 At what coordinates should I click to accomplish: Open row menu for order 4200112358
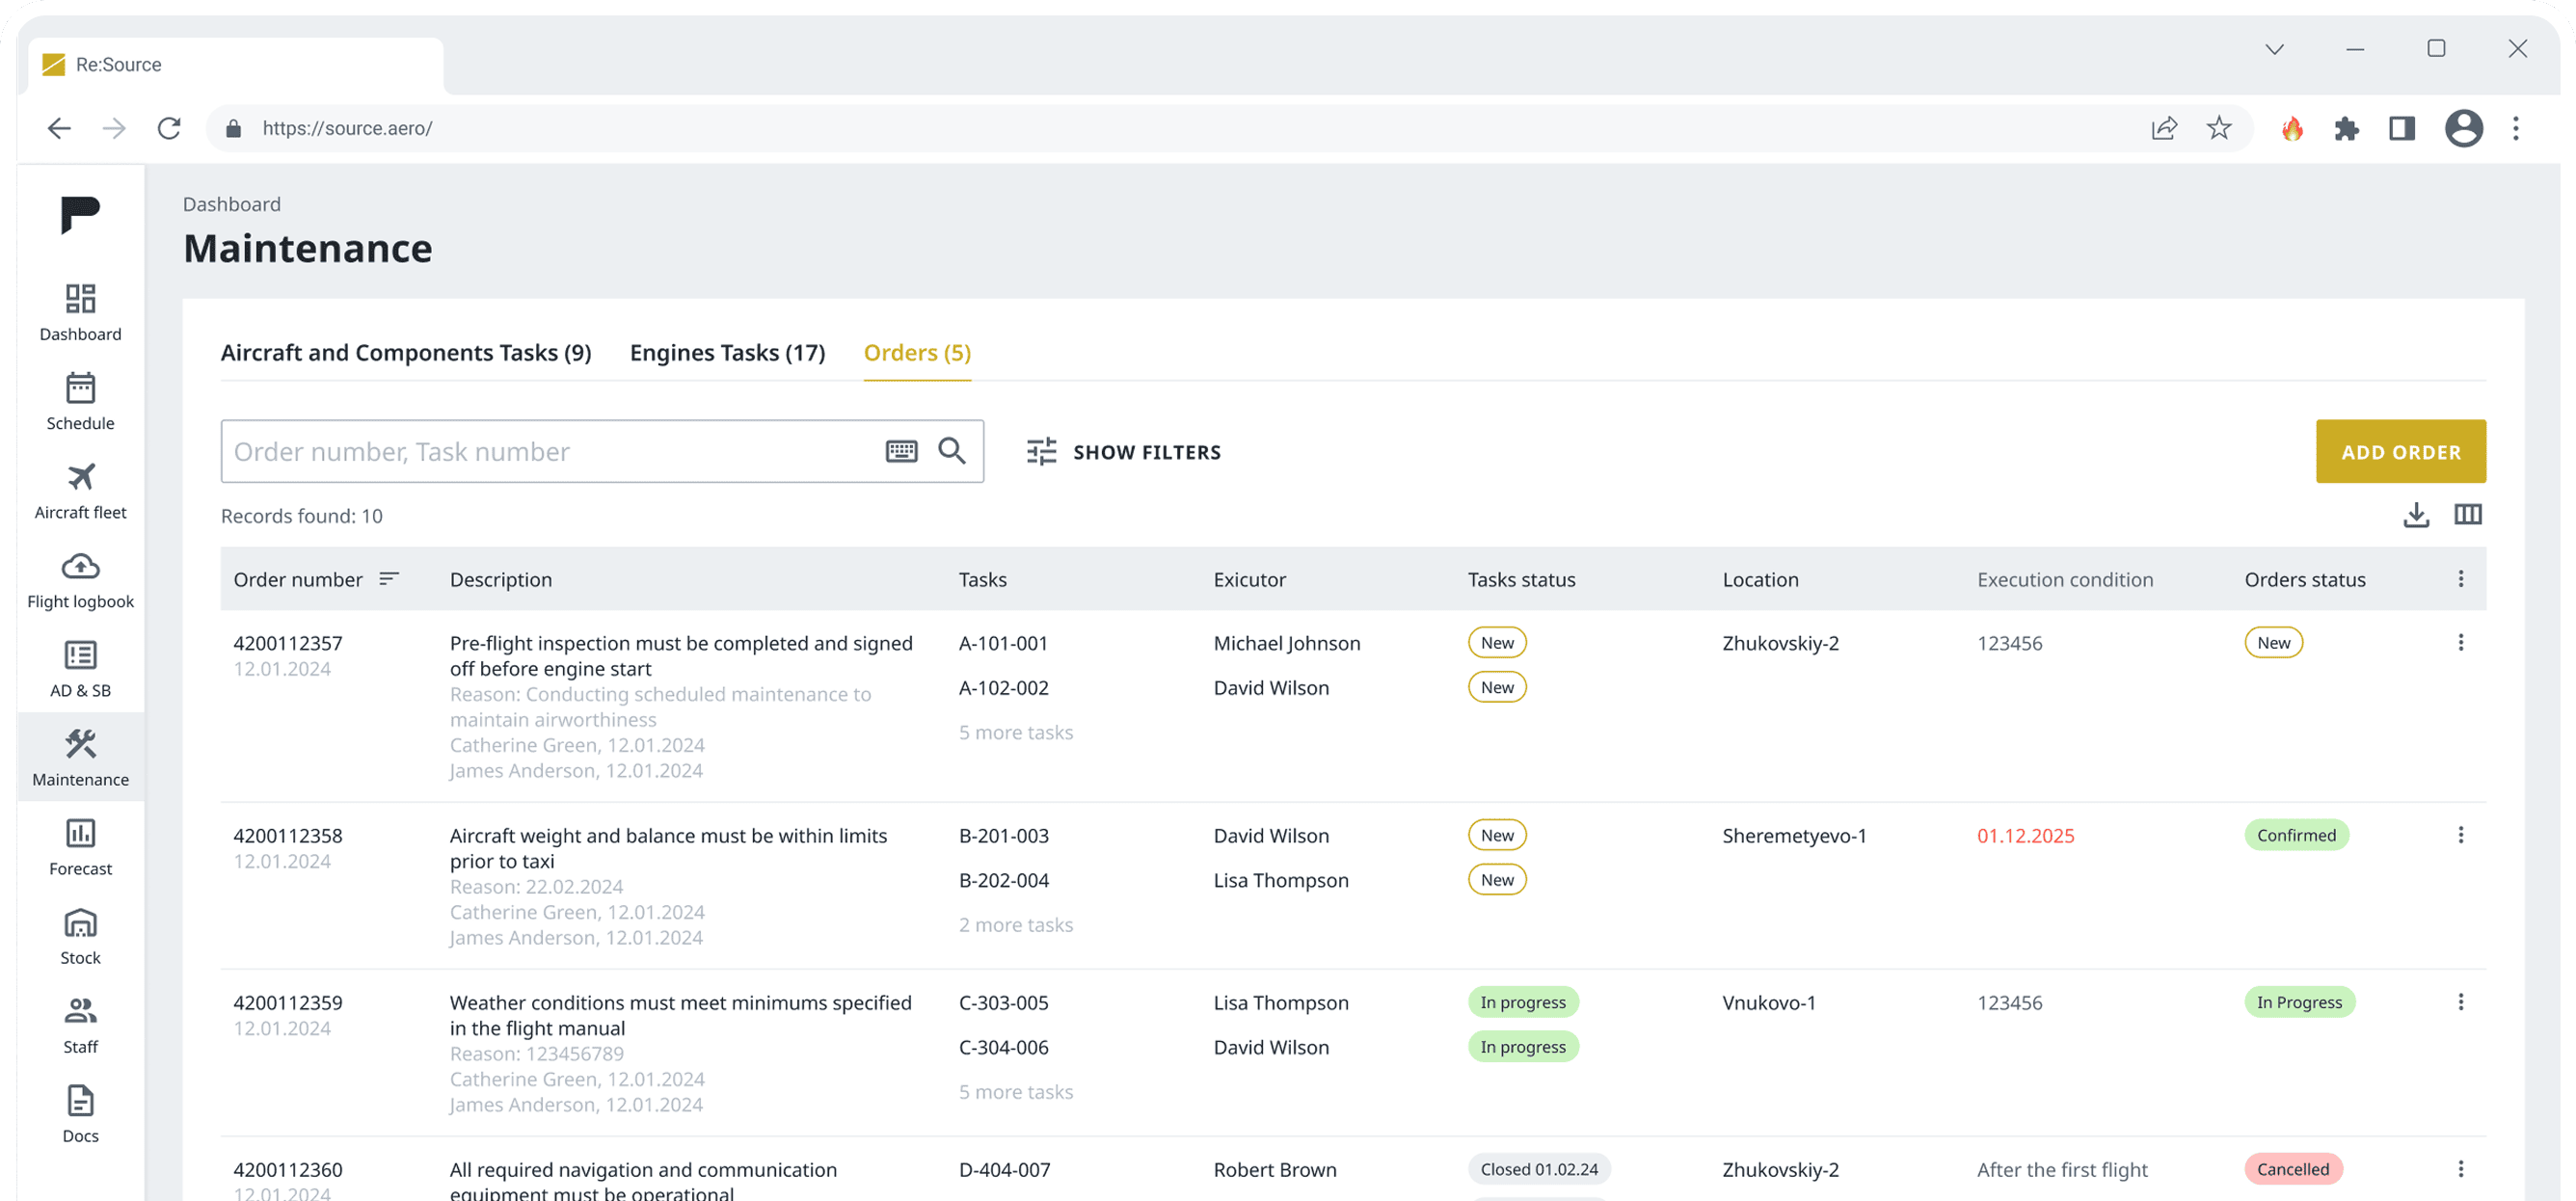pyautogui.click(x=2461, y=835)
